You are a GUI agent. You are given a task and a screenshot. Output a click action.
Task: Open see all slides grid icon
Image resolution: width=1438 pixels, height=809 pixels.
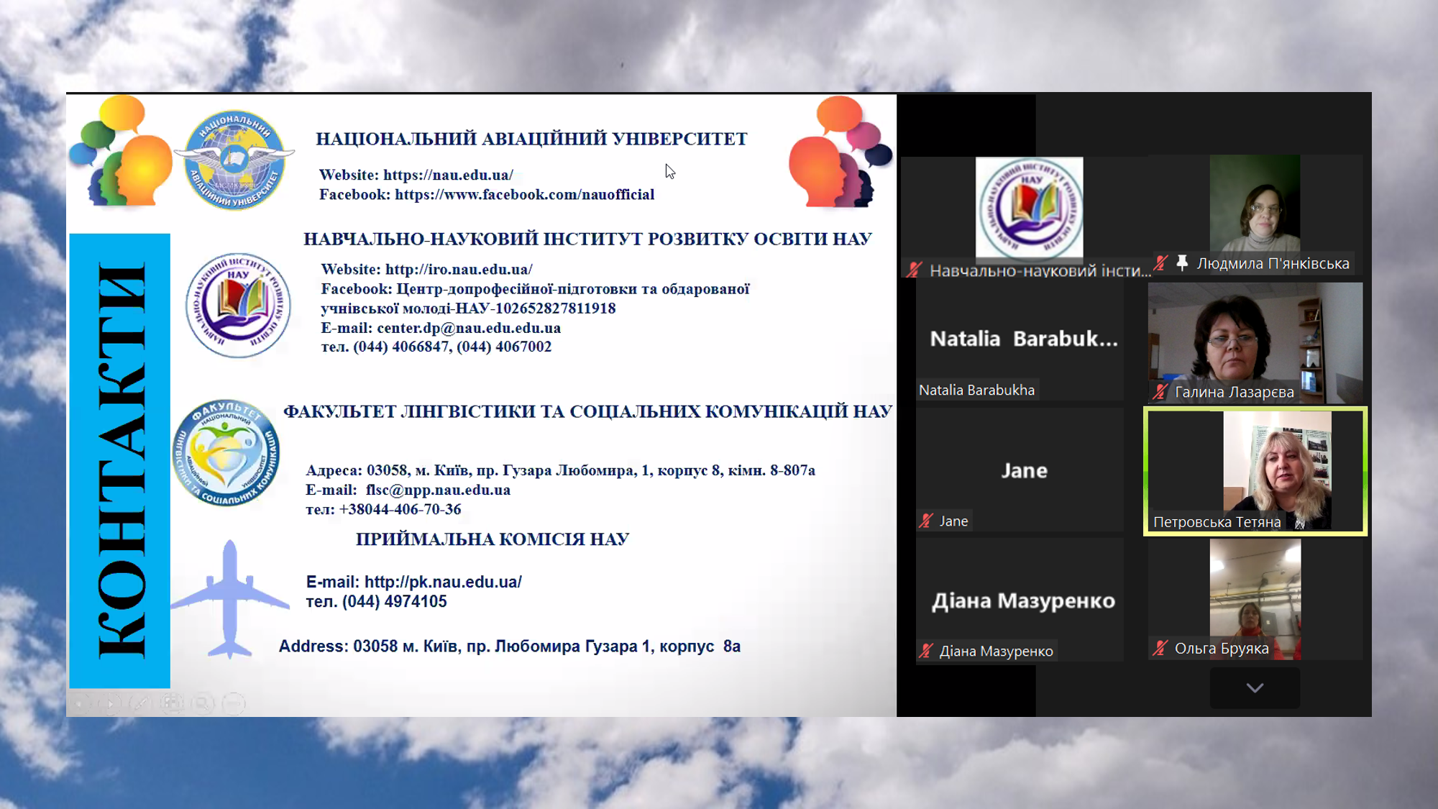(x=172, y=703)
